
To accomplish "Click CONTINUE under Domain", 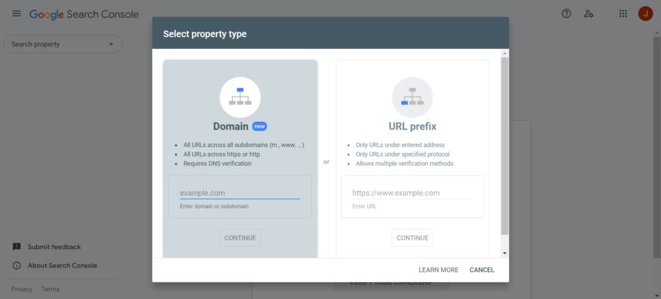I will 240,238.
